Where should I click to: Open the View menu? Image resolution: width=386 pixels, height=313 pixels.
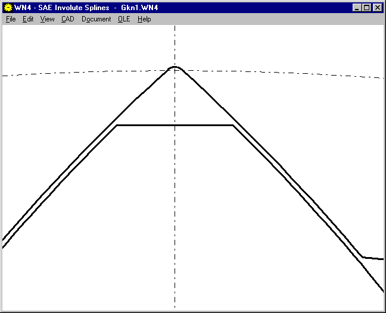tap(47, 19)
